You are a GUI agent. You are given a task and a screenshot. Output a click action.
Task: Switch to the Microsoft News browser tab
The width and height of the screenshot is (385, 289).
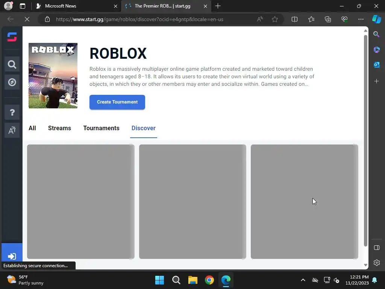click(x=76, y=6)
